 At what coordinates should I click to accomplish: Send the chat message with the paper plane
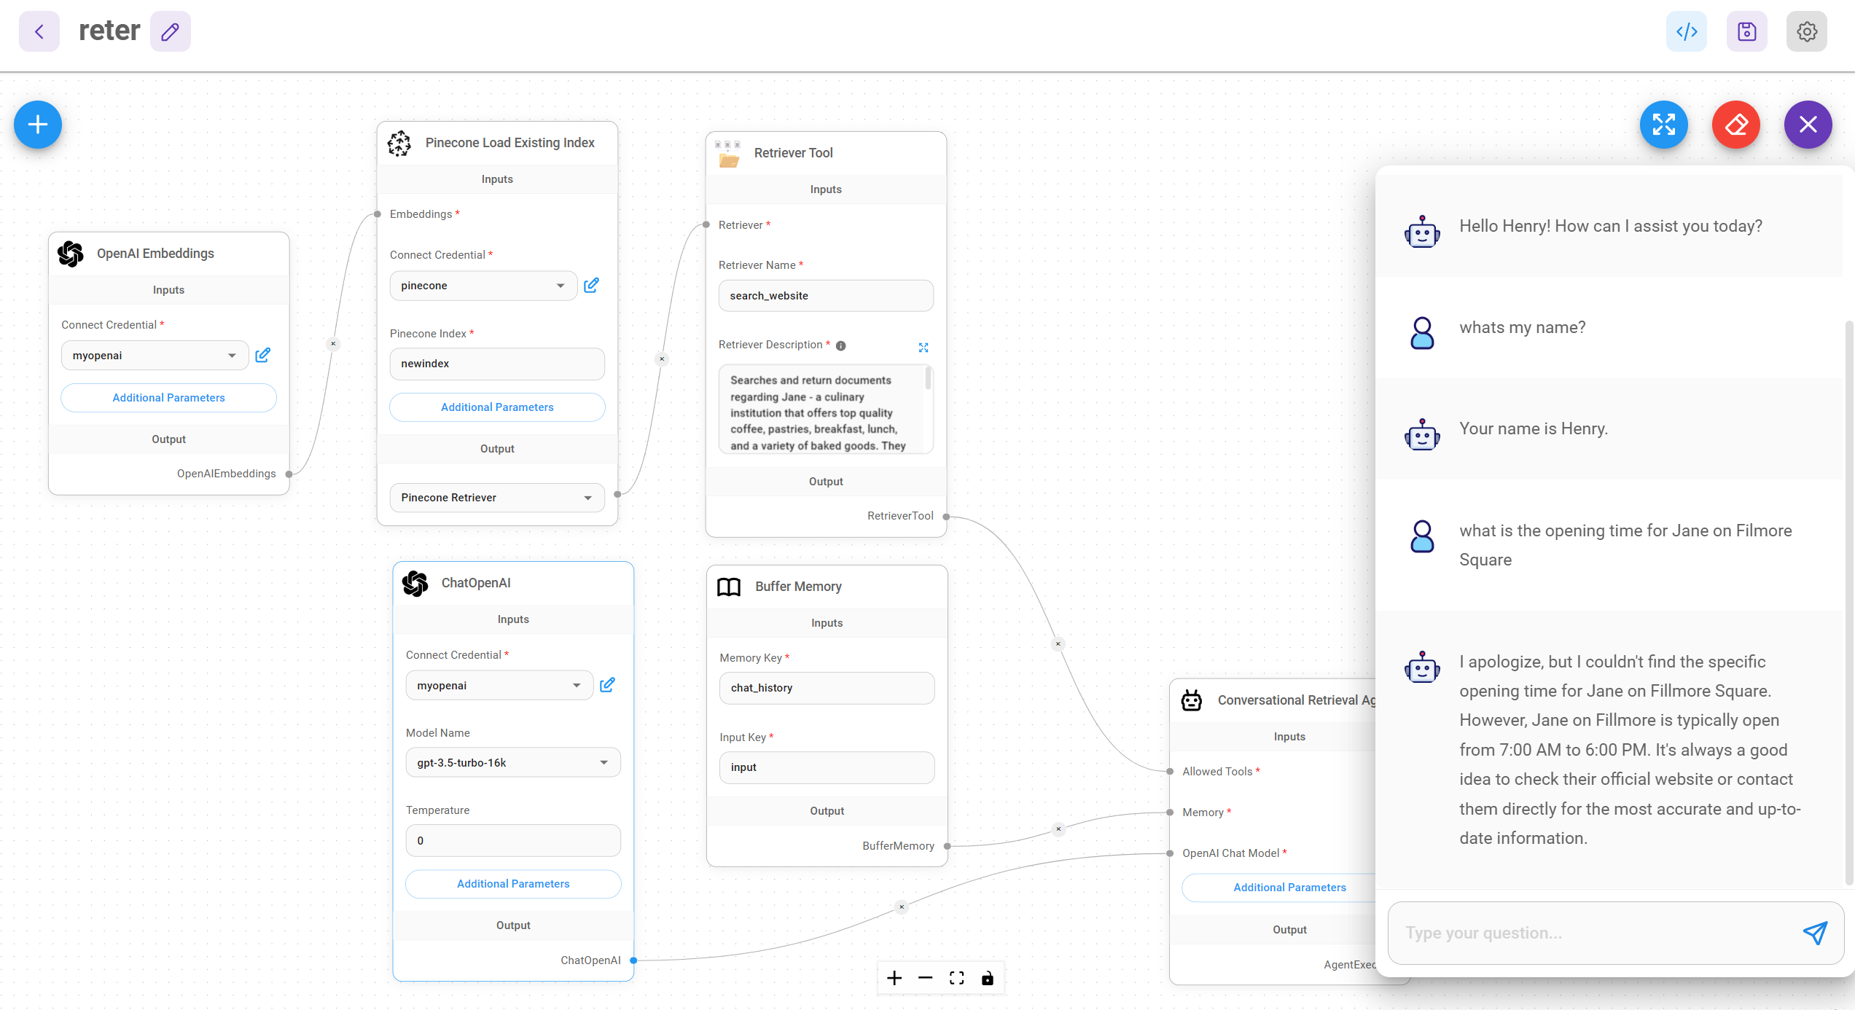pos(1815,933)
